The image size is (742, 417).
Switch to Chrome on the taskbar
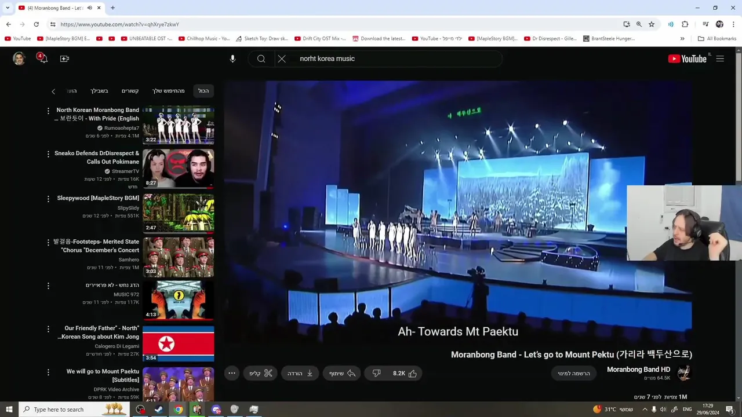[179, 409]
